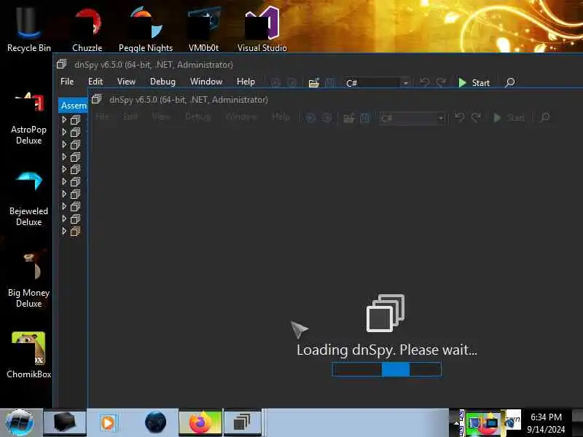Viewport: 583px width, 437px height.
Task: Click the dnSpy icon in loading window title bar
Action: [x=97, y=99]
